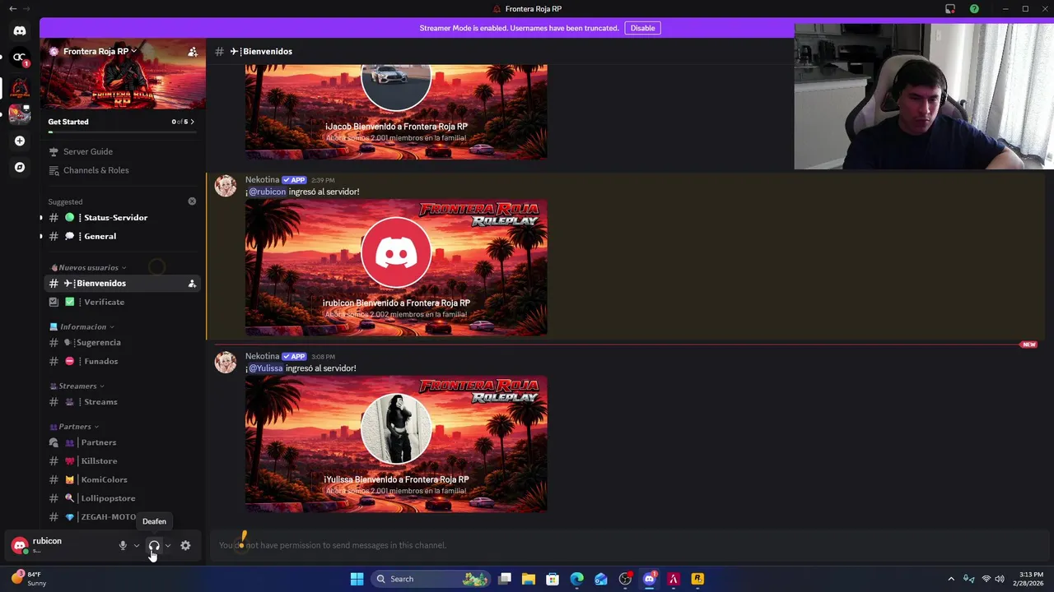Open rubicon user profile panel avatar
This screenshot has width=1054, height=592.
[20, 545]
